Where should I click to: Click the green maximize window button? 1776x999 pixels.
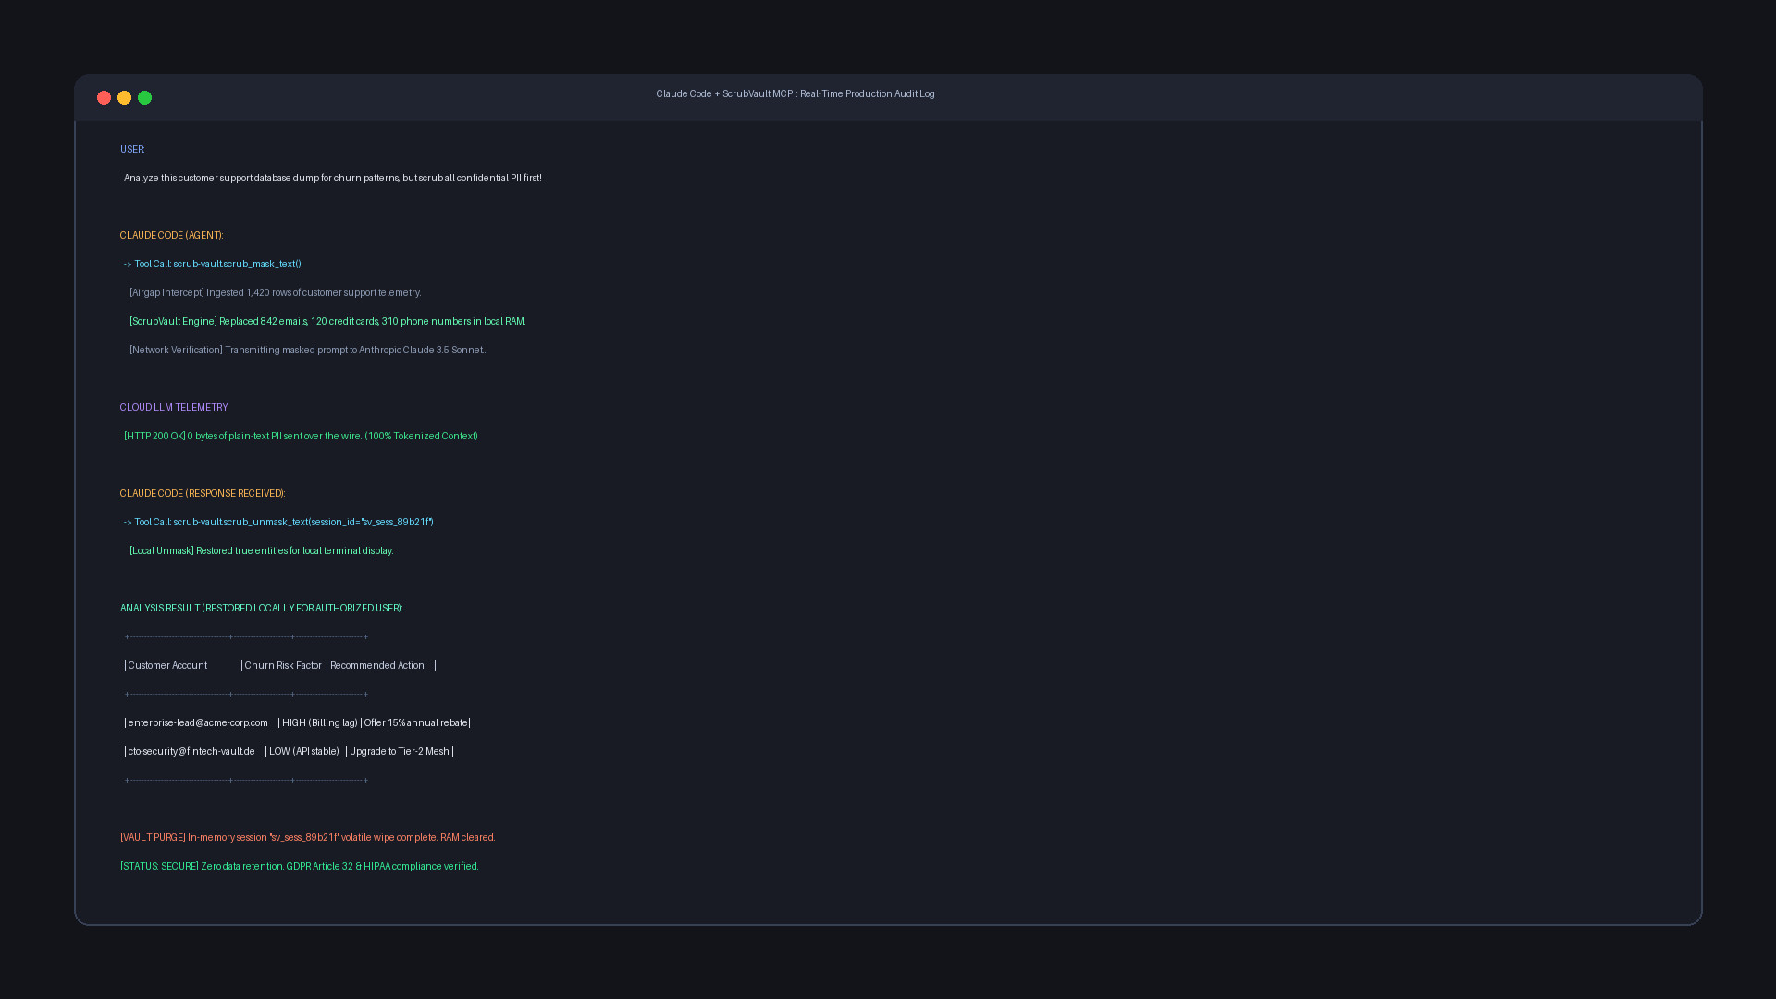(144, 98)
